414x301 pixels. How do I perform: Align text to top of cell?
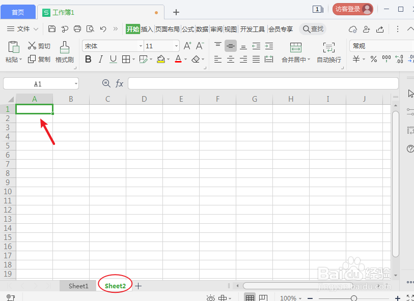[x=218, y=46]
